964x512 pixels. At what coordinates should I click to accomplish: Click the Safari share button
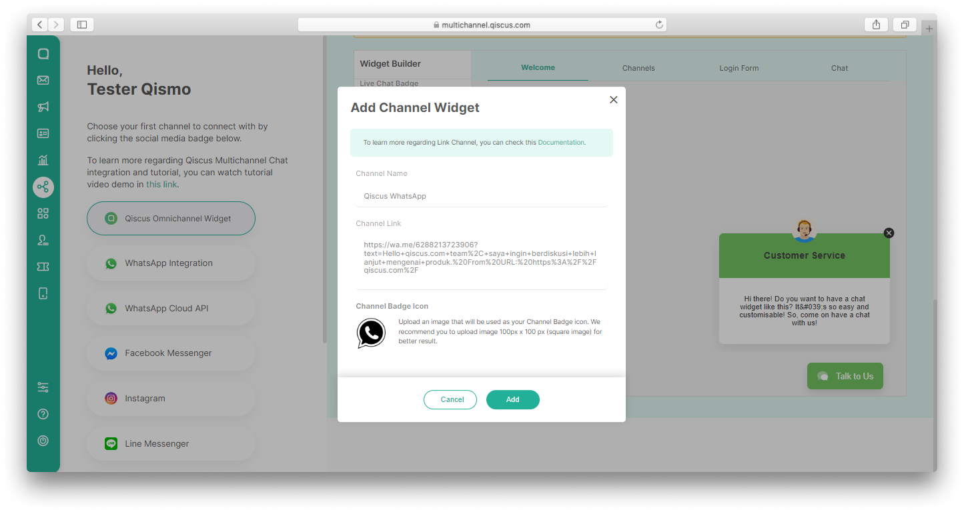click(x=876, y=25)
